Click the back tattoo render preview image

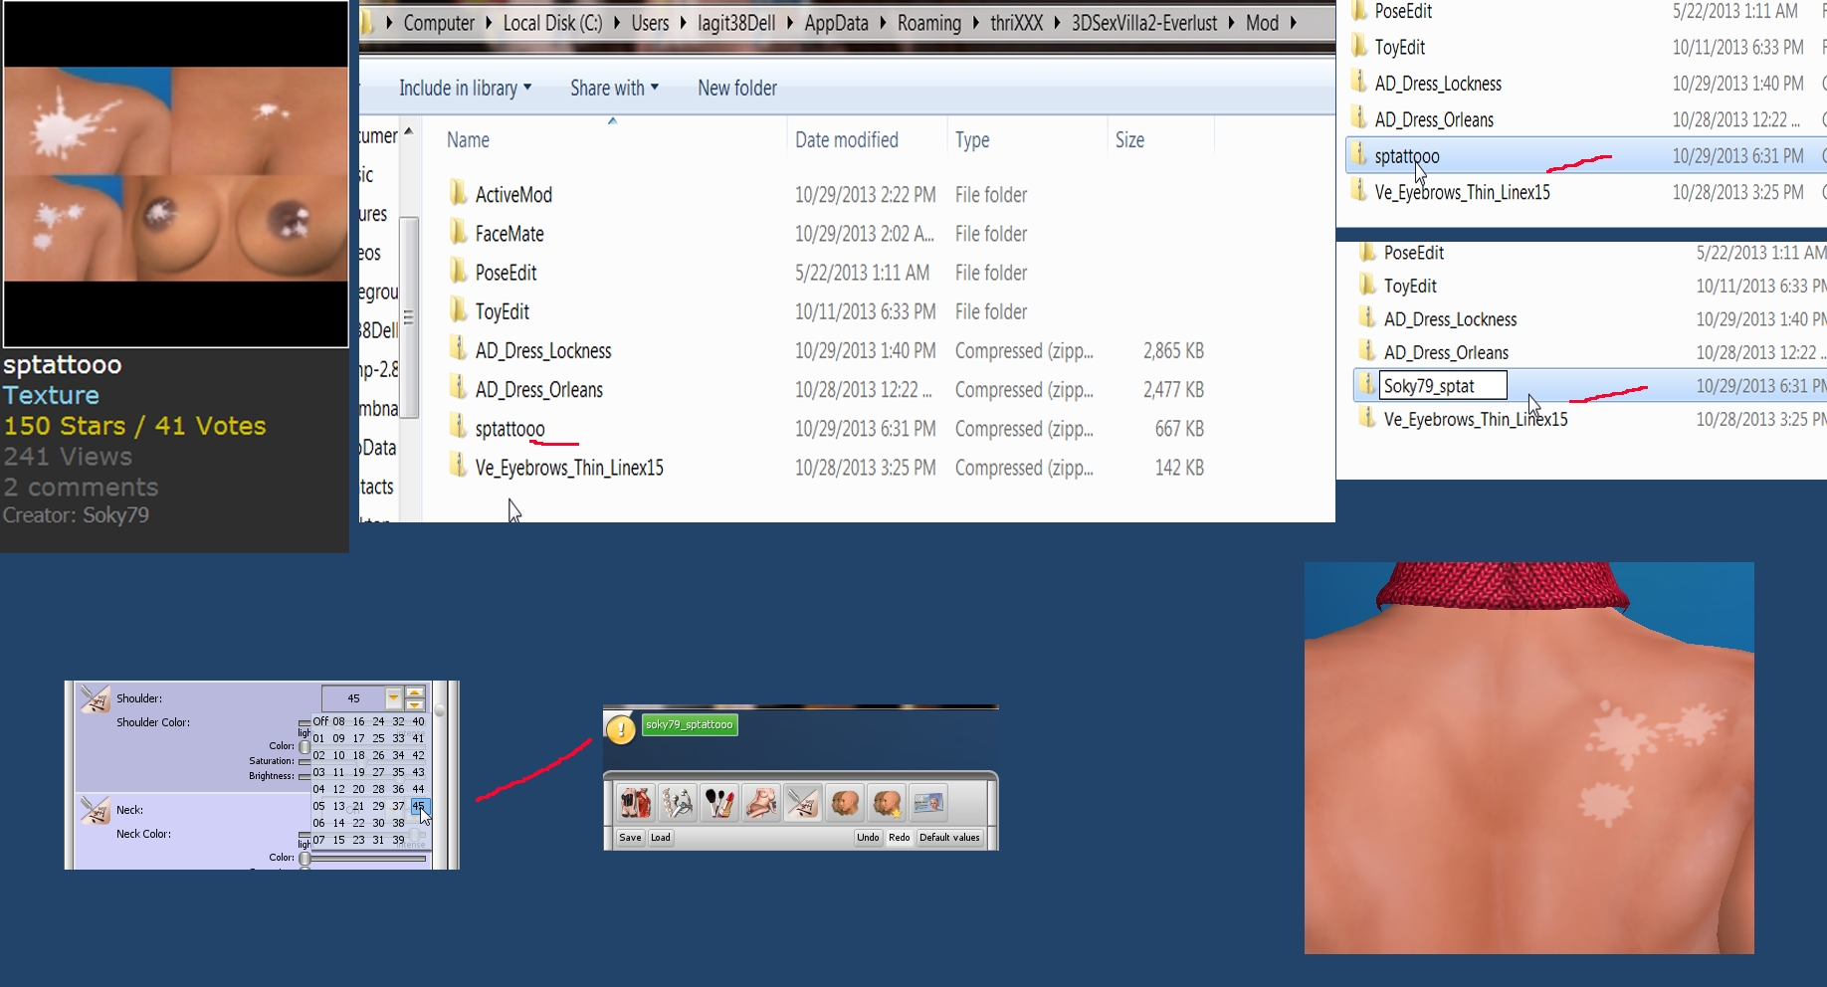point(1528,757)
